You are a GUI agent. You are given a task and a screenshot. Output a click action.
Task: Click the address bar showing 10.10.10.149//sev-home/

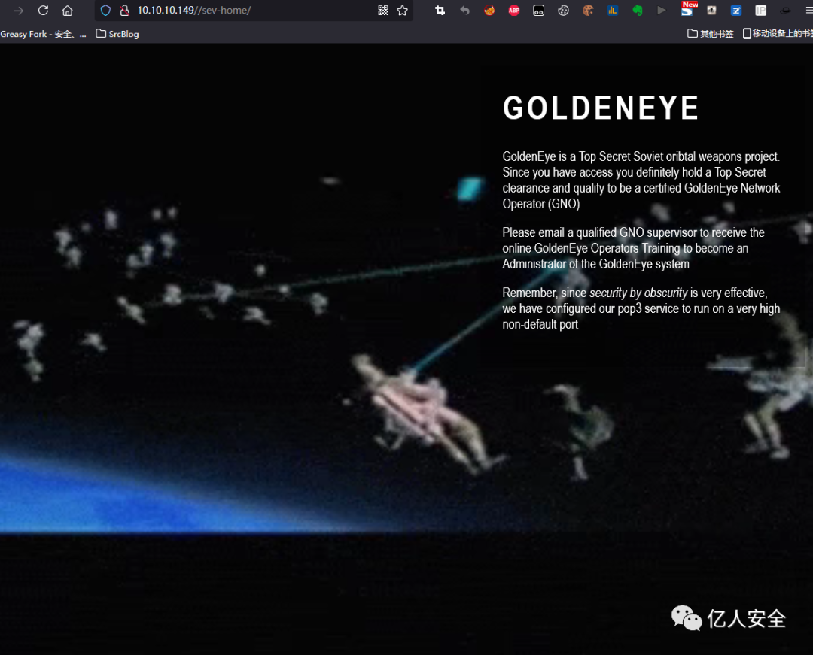point(254,11)
